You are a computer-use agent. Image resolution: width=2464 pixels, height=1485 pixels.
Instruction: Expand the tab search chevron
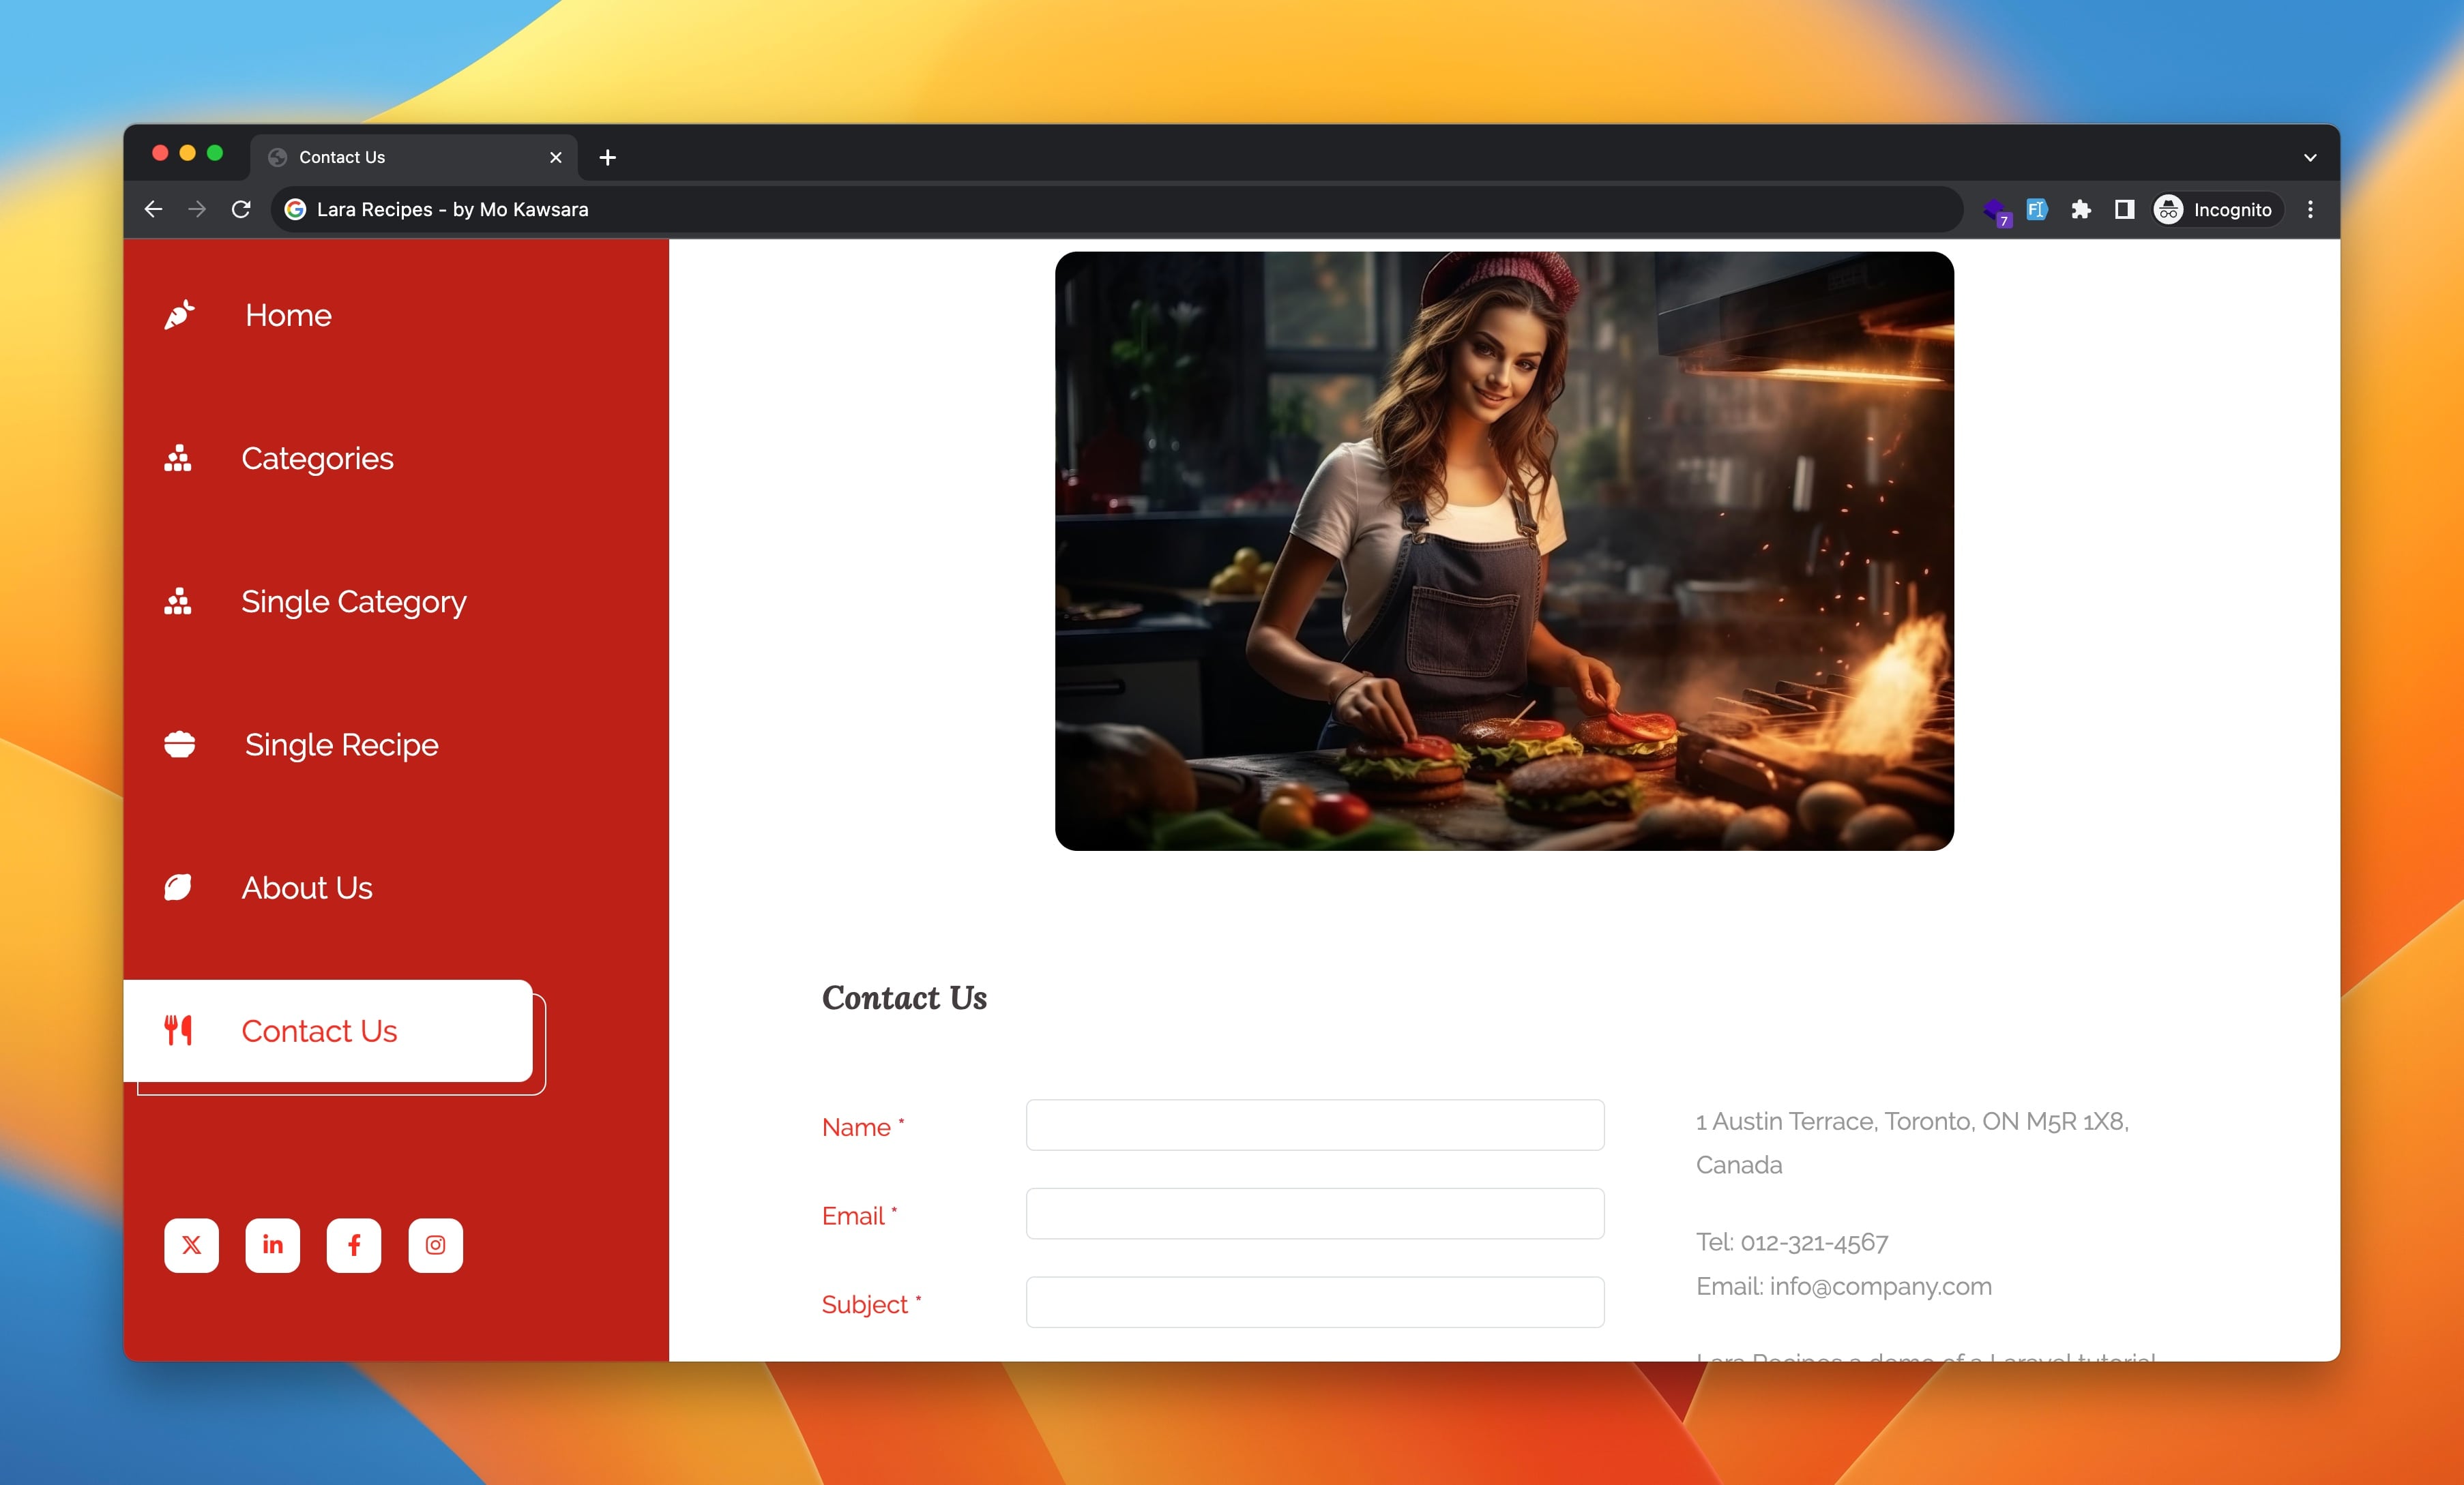click(2310, 157)
